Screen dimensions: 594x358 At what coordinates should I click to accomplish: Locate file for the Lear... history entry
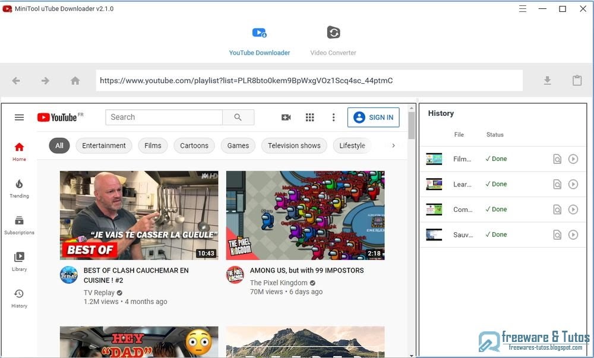(x=557, y=184)
